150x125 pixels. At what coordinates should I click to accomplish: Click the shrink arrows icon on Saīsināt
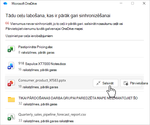click(x=99, y=83)
